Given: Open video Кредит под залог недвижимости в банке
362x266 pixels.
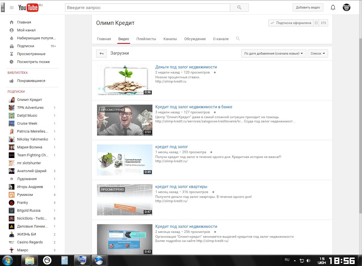Looking at the screenshot, I should point(194,107).
